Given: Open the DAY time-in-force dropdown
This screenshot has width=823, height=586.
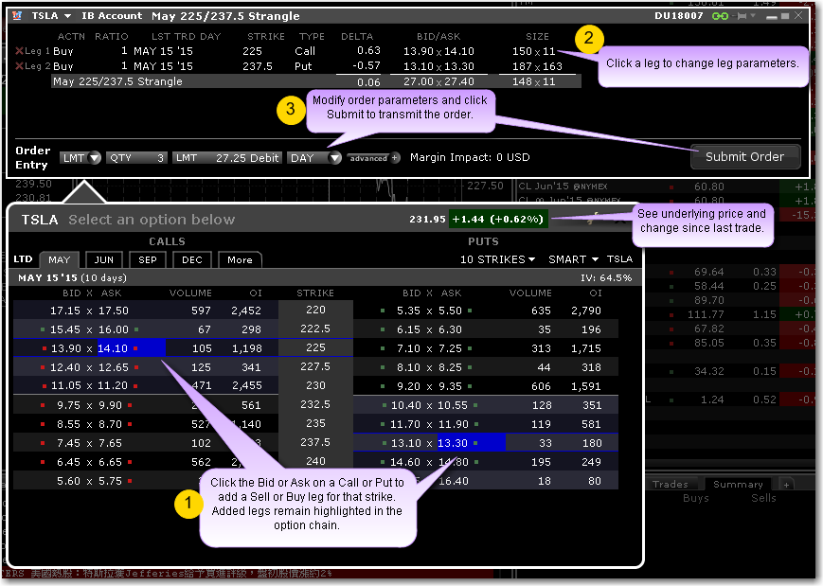Looking at the screenshot, I should 314,158.
